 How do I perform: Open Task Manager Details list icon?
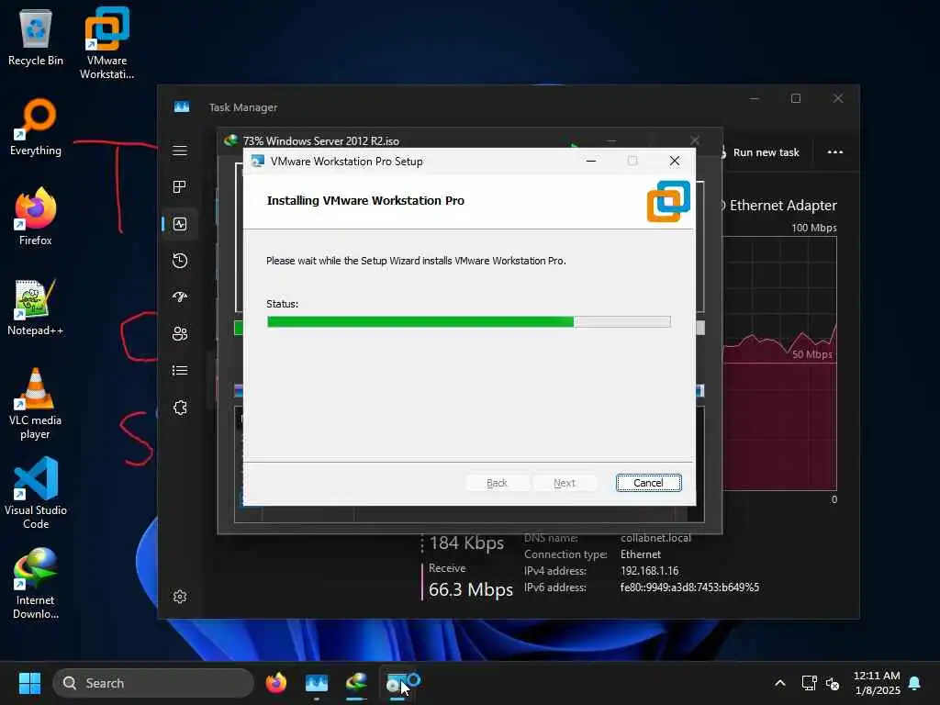(x=180, y=371)
